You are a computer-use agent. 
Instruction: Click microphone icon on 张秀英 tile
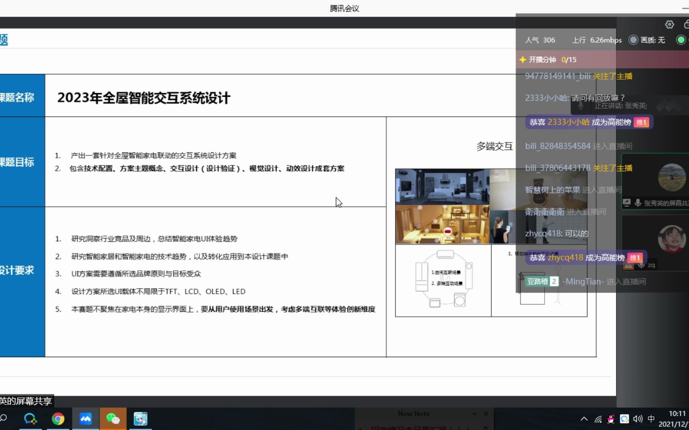coord(638,203)
